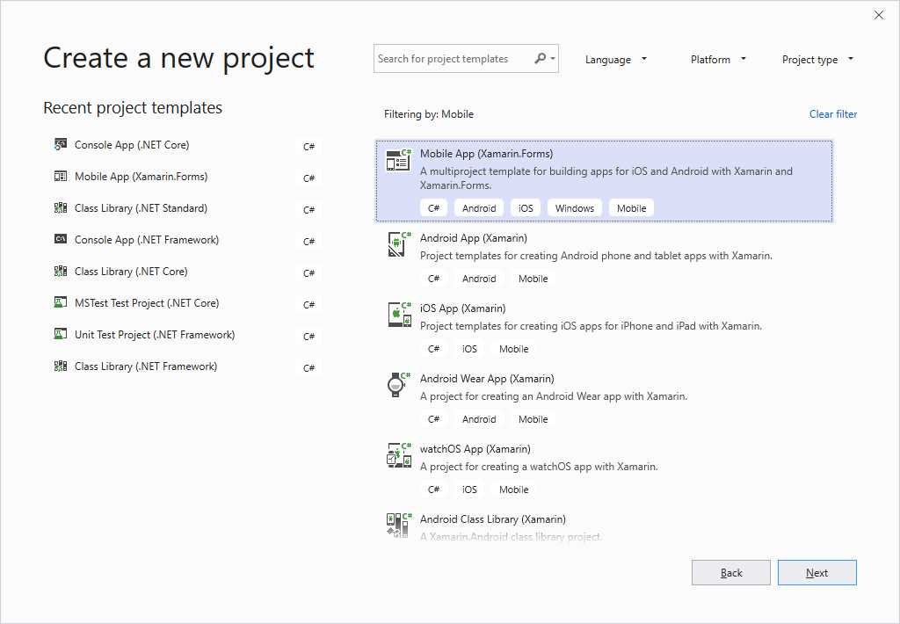This screenshot has width=900, height=624.
Task: Select the iOS App (Xamarin) template icon
Action: pos(399,316)
